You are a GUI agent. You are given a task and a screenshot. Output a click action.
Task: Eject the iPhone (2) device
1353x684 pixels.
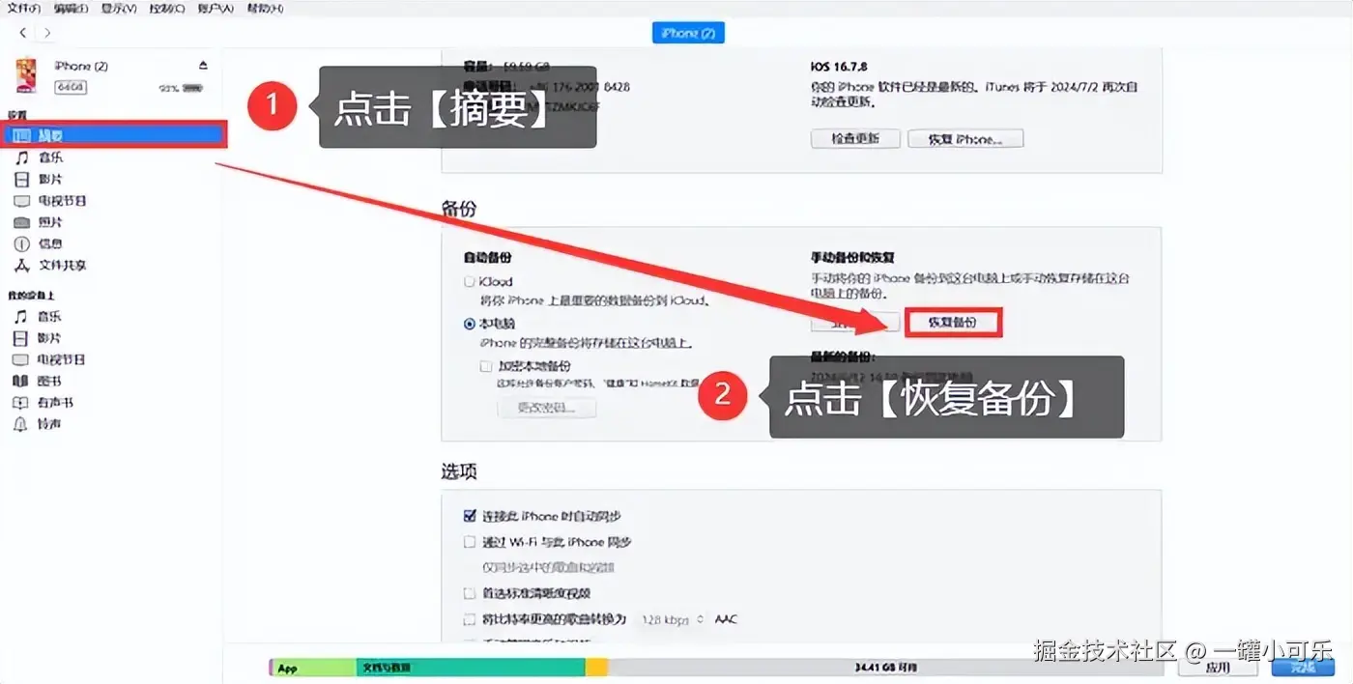click(203, 66)
